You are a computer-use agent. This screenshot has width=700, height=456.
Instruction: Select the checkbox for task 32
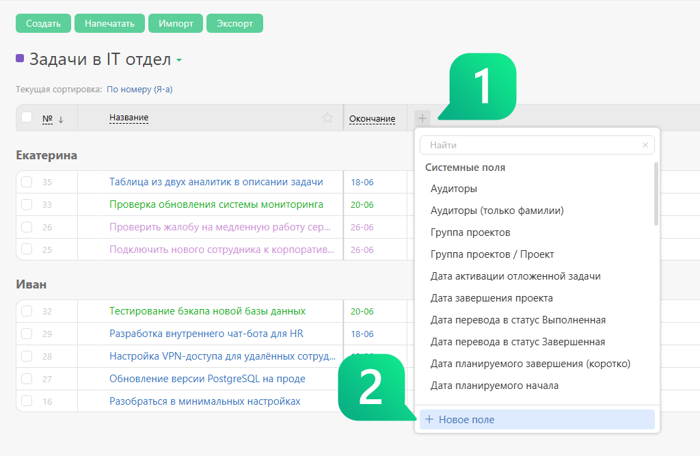tap(27, 311)
